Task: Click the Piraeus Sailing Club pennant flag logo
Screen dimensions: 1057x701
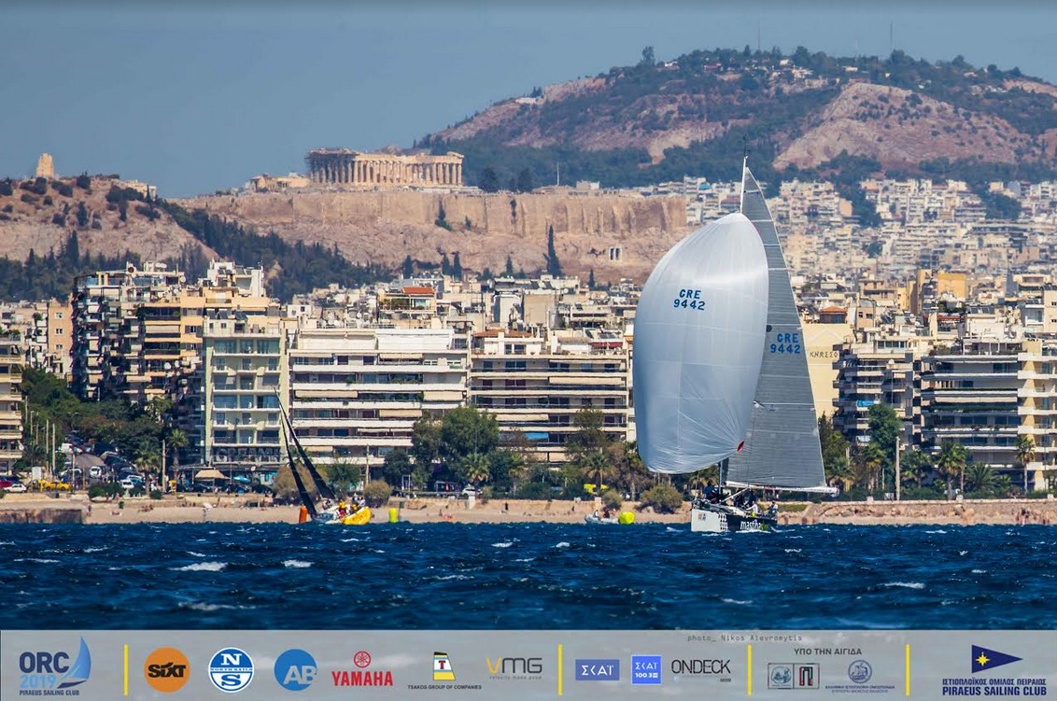Action: [995, 659]
